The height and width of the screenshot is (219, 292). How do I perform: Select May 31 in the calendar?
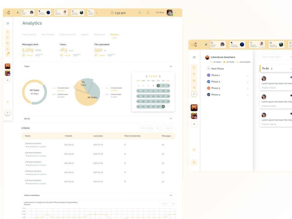tap(163, 107)
